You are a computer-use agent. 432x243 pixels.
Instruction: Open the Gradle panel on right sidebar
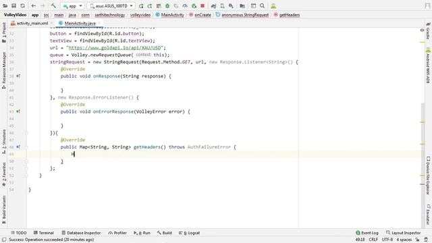pos(428,31)
